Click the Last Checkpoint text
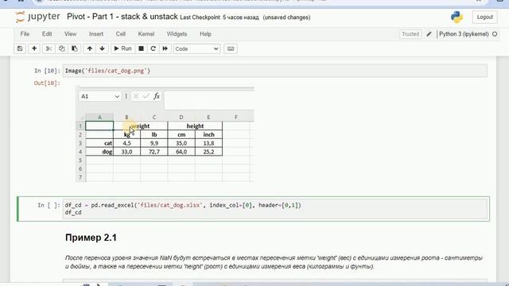The image size is (509, 286). [x=220, y=17]
